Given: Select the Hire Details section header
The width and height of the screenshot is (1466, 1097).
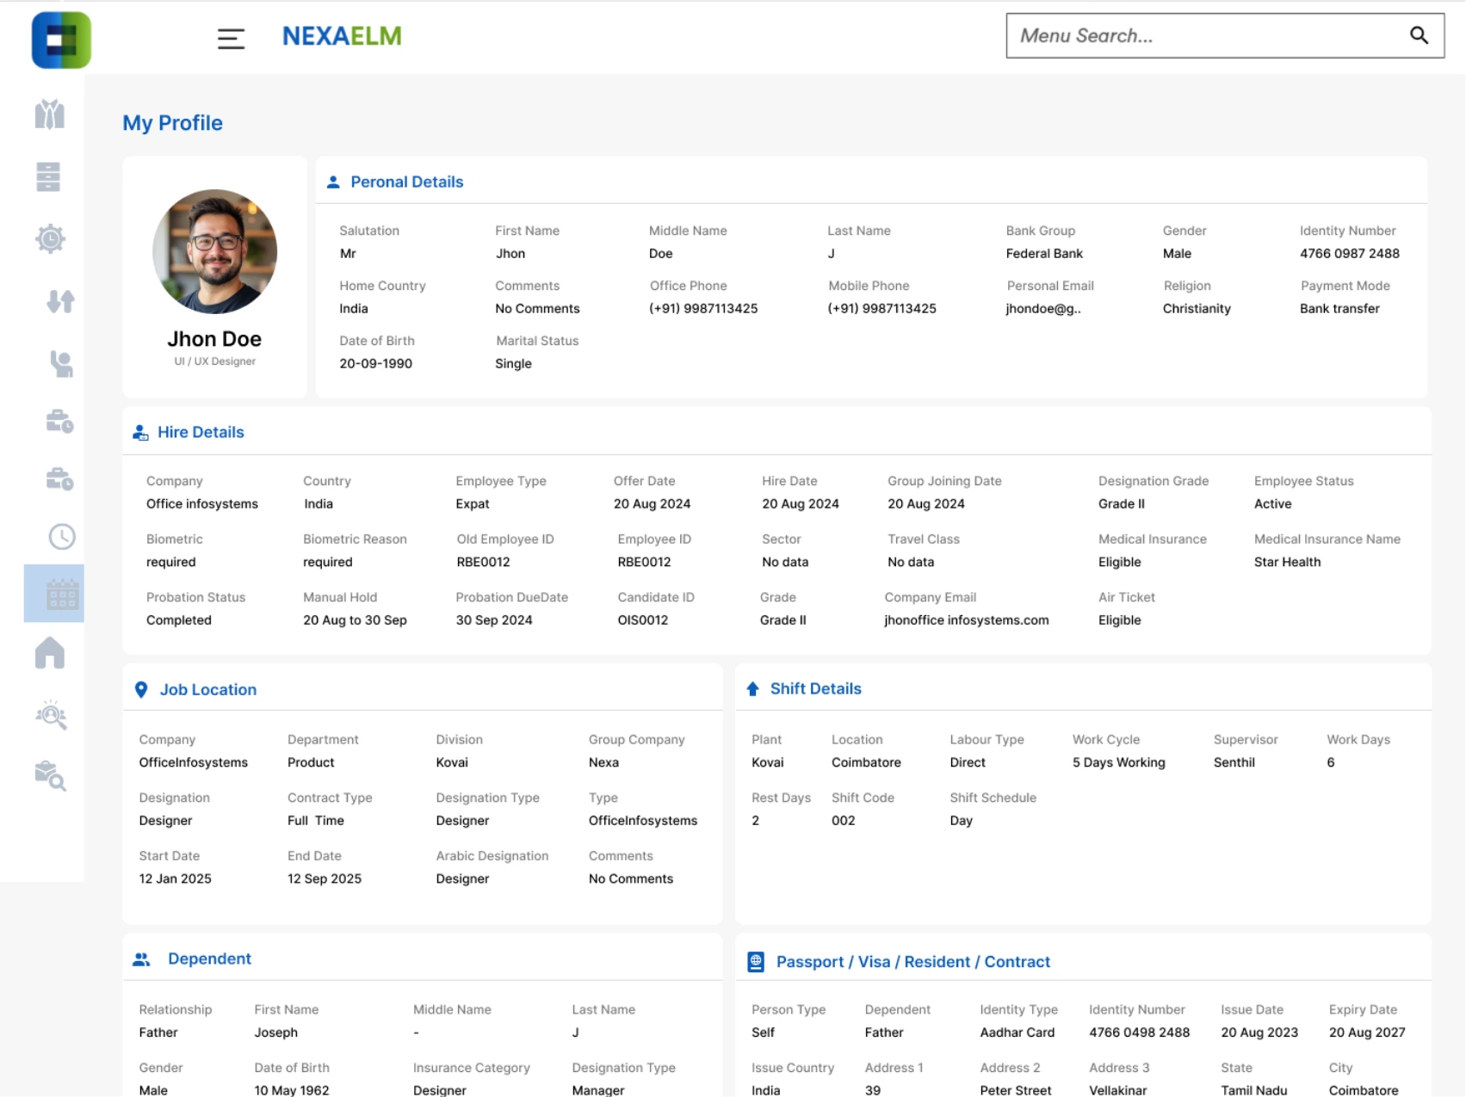Looking at the screenshot, I should point(201,432).
